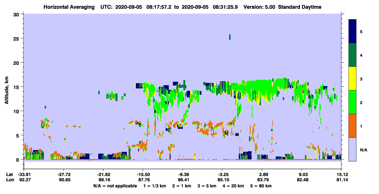379x194 pixels.
Task: Click the dark green colorbar segment labeled 4
Action: [x=352, y=55]
